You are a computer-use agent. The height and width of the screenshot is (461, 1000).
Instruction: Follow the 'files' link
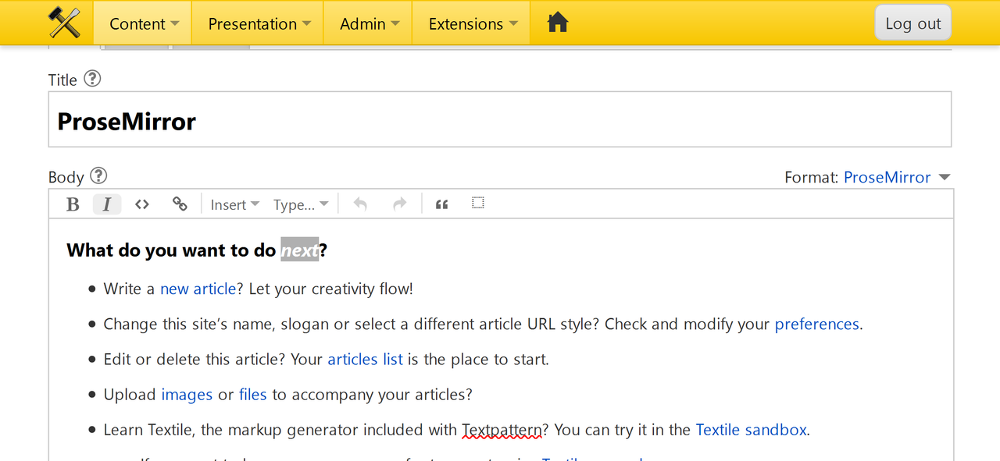point(252,395)
